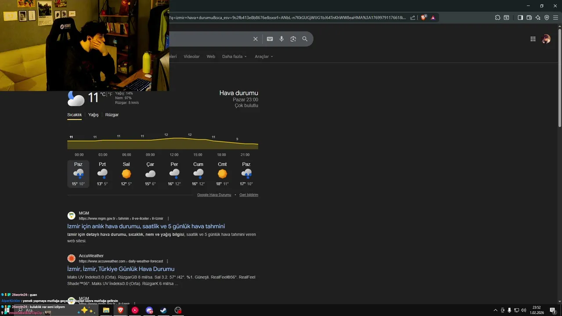Open the Videolar search tab
Viewport: 562px width, 316px height.
[x=191, y=57]
